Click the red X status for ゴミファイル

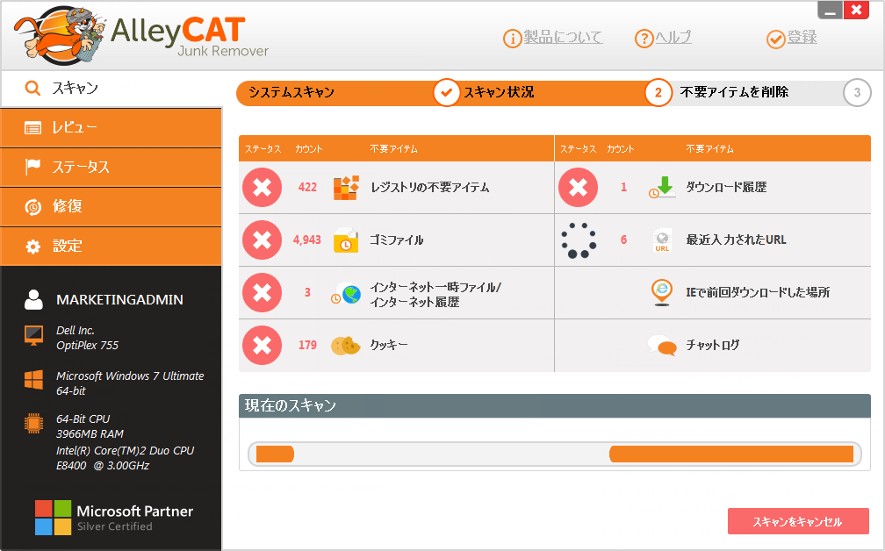coord(262,240)
